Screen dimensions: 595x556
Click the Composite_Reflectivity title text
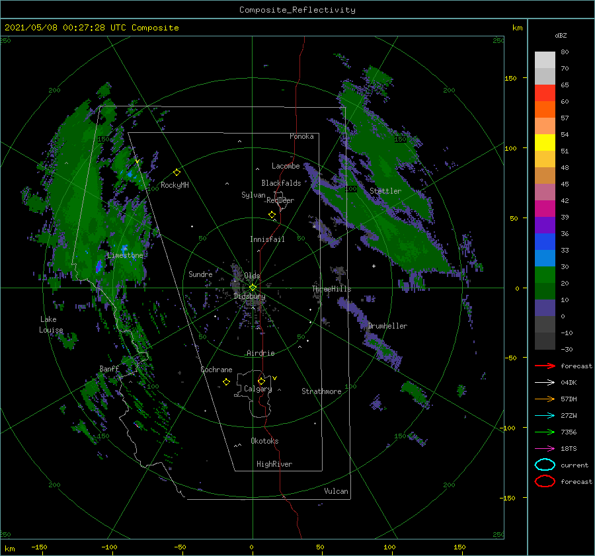coord(297,10)
